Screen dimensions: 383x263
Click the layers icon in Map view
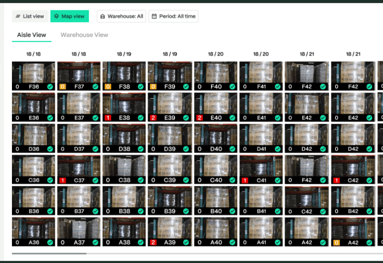pyautogui.click(x=57, y=16)
